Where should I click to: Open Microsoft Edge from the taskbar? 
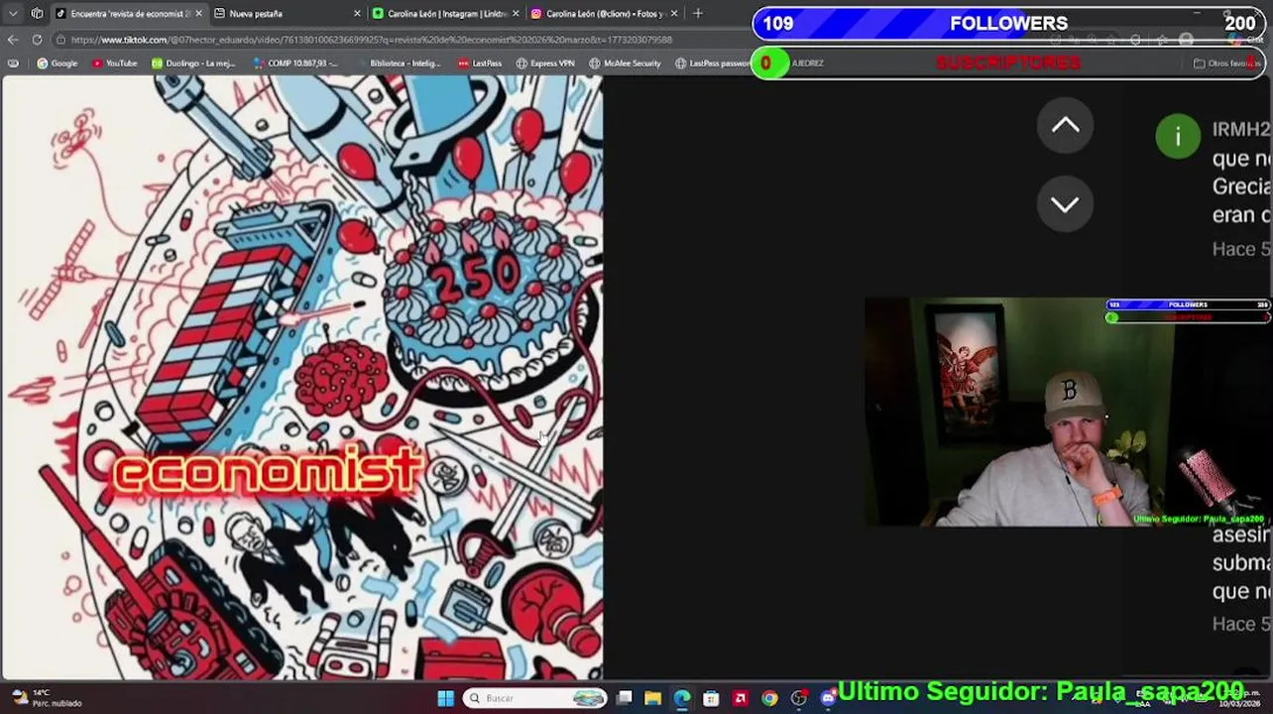pyautogui.click(x=682, y=698)
